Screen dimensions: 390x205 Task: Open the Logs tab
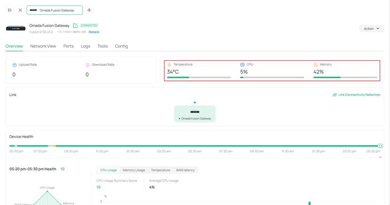86,46
